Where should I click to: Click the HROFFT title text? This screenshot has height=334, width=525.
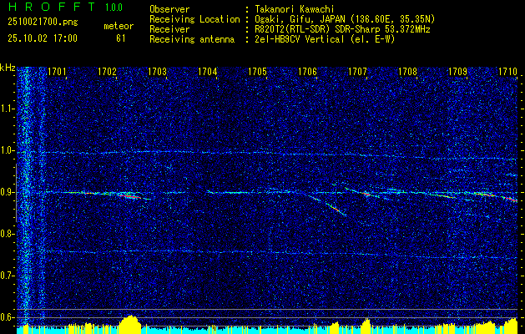click(x=51, y=7)
